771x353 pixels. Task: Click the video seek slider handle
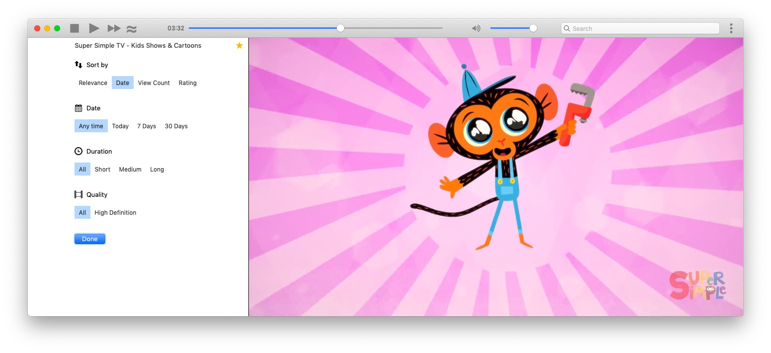(340, 28)
